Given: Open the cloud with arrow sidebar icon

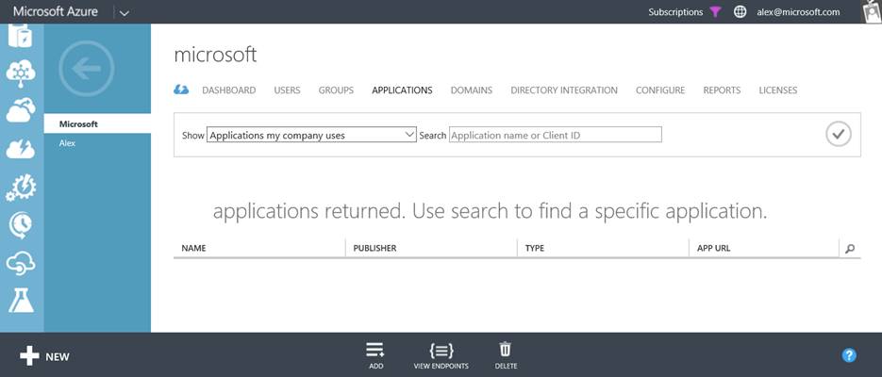Looking at the screenshot, I should 21,110.
